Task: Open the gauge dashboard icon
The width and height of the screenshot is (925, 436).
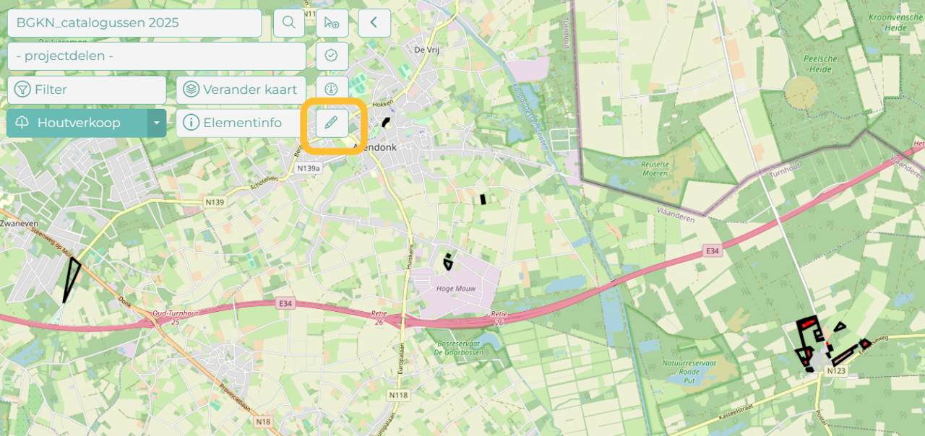Action: click(x=332, y=90)
